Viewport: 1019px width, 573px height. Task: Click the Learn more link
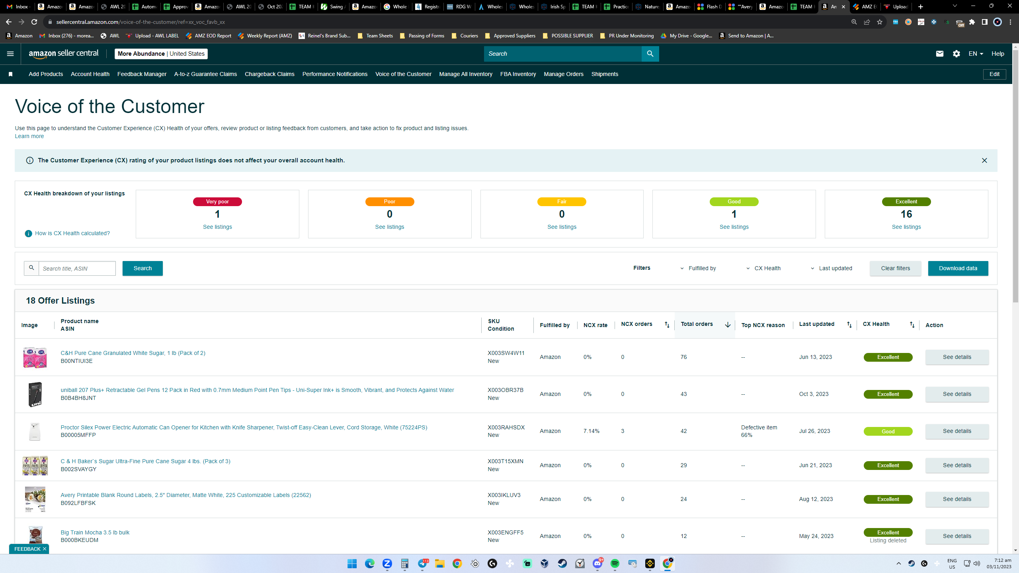coord(29,136)
